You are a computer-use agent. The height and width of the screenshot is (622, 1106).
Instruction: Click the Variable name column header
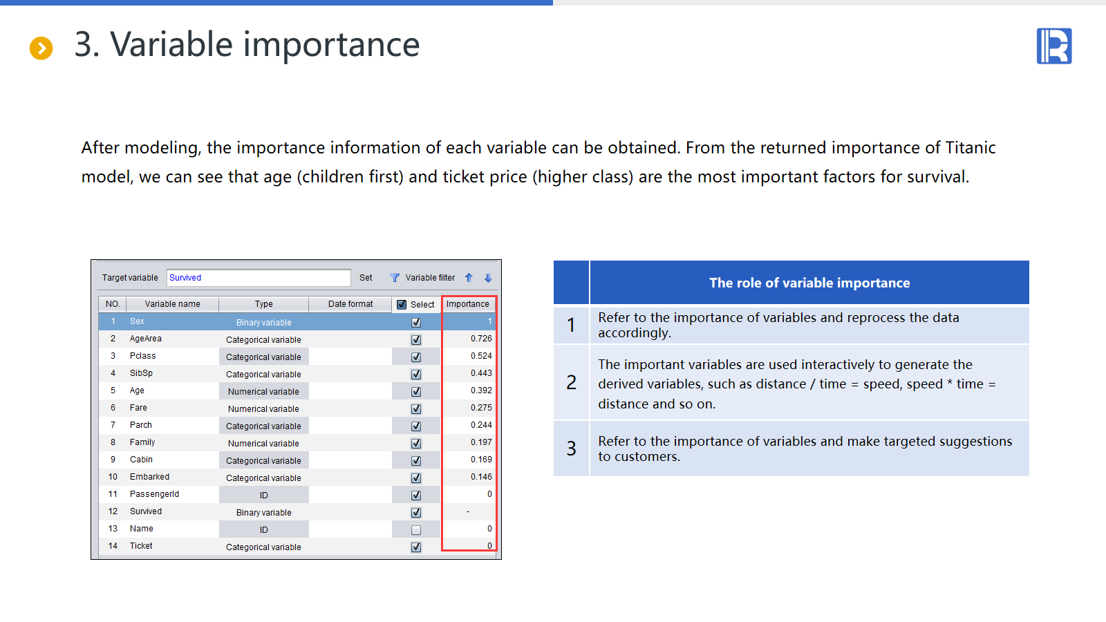click(x=172, y=304)
